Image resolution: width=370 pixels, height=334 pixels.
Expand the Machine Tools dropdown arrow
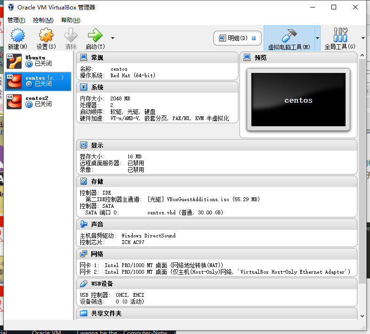point(318,38)
